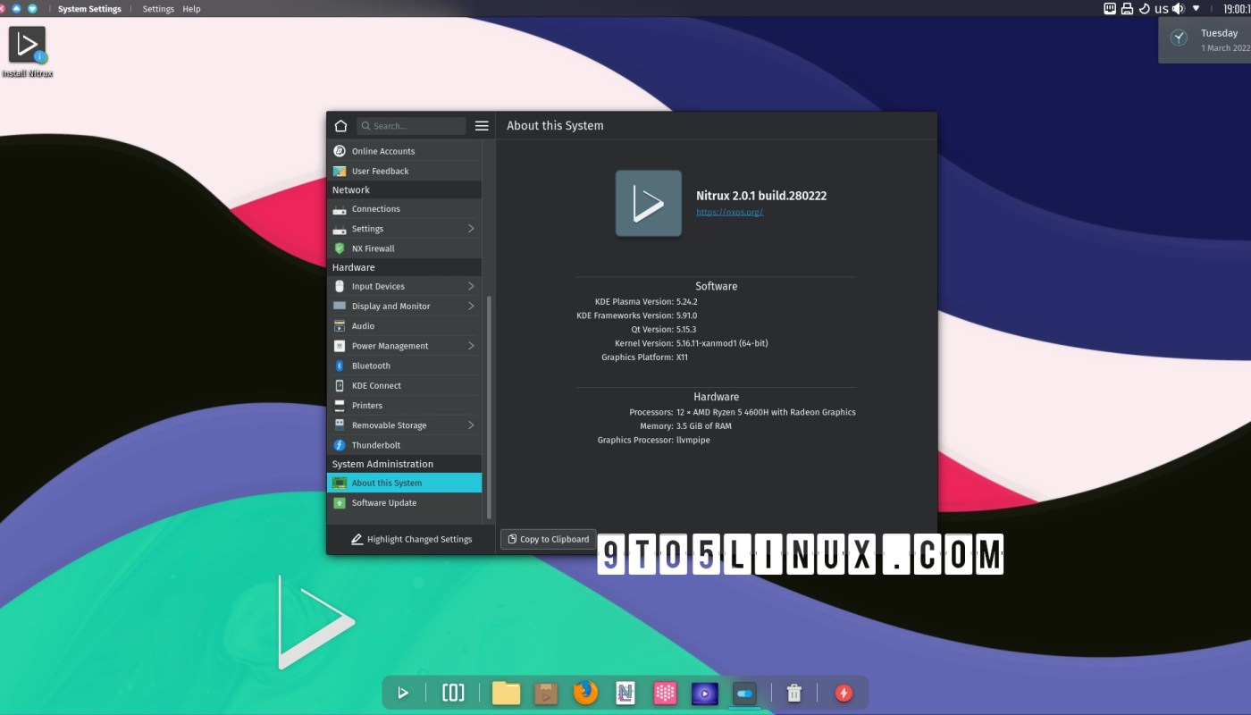Open the Online Accounts settings
1251x715 pixels.
tap(405, 151)
